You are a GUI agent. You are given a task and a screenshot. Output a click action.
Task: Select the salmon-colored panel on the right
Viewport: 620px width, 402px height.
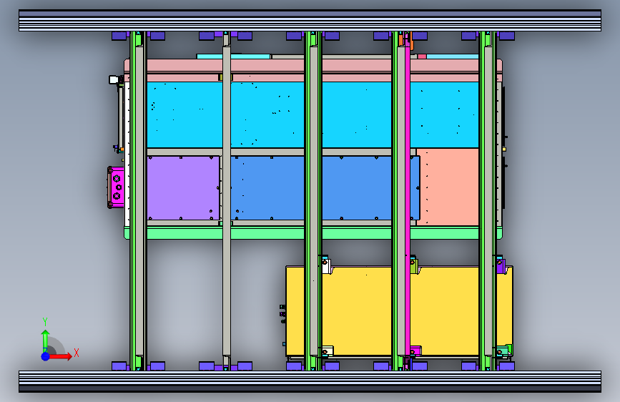tap(448, 187)
